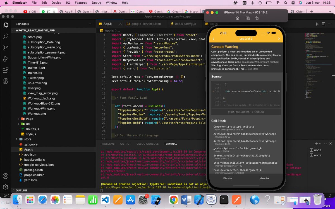The image size is (335, 209).
Task: Open the Features menu in menu bar
Action: pyautogui.click(x=81, y=3)
